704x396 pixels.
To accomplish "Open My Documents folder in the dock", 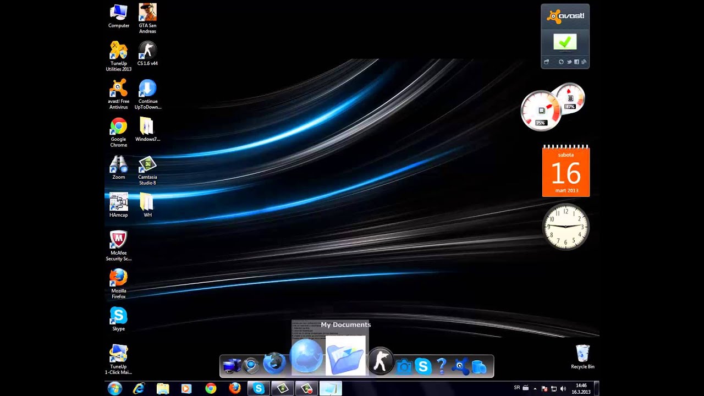I will click(345, 356).
